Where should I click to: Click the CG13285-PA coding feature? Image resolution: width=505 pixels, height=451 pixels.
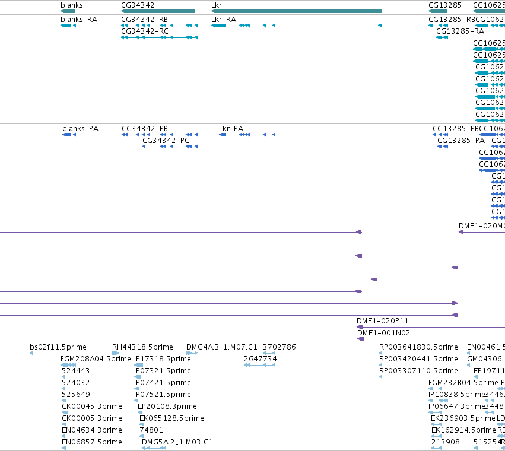[443, 147]
